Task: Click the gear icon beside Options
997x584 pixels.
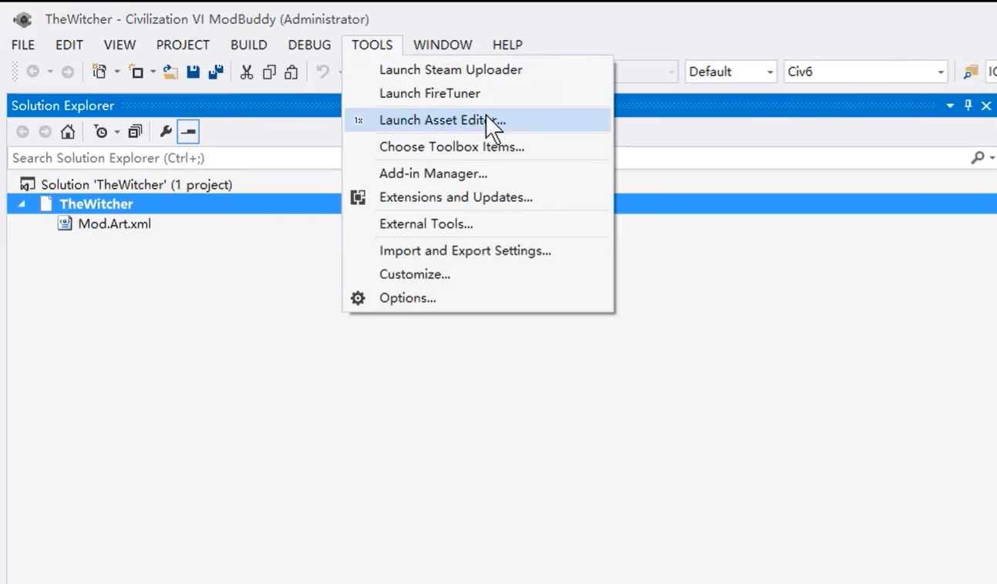Action: pyautogui.click(x=358, y=298)
